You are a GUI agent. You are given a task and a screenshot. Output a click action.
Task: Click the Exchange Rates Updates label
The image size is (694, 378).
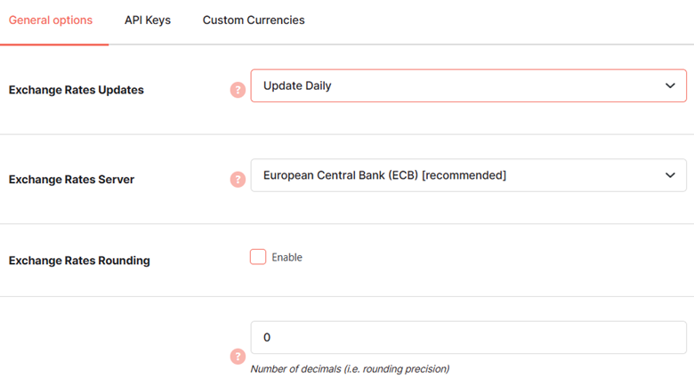pos(77,90)
